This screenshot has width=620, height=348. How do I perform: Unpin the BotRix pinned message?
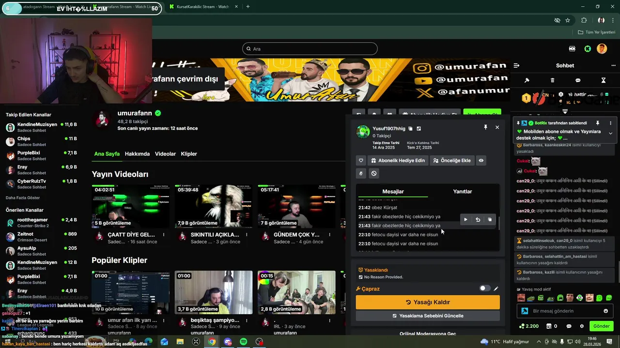coord(598,123)
